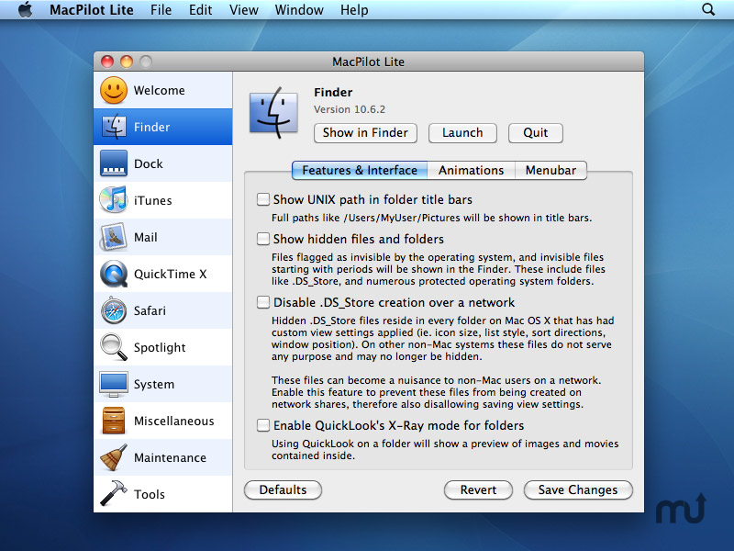
Task: Select the iTunes label in sidebar
Action: click(152, 200)
